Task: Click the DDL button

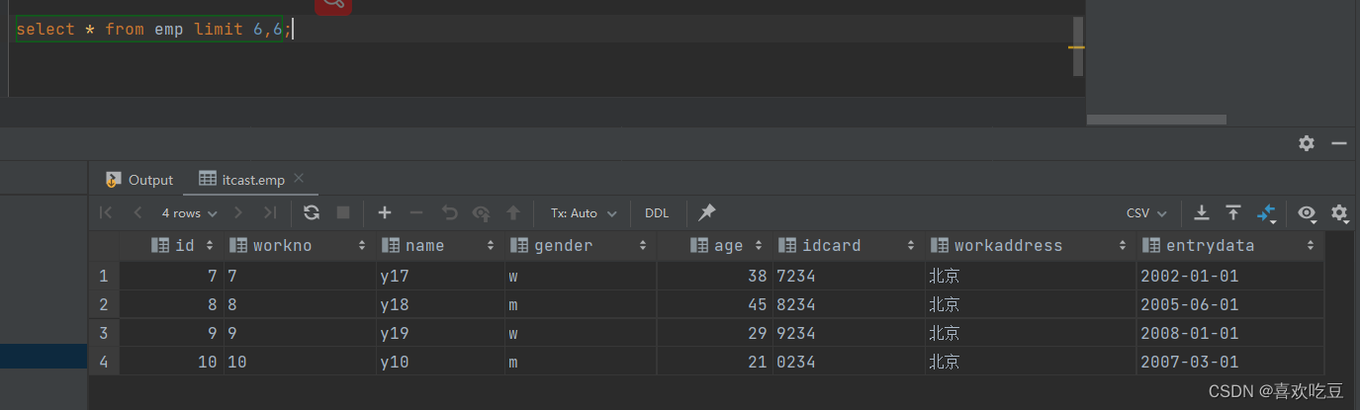Action: click(x=657, y=212)
